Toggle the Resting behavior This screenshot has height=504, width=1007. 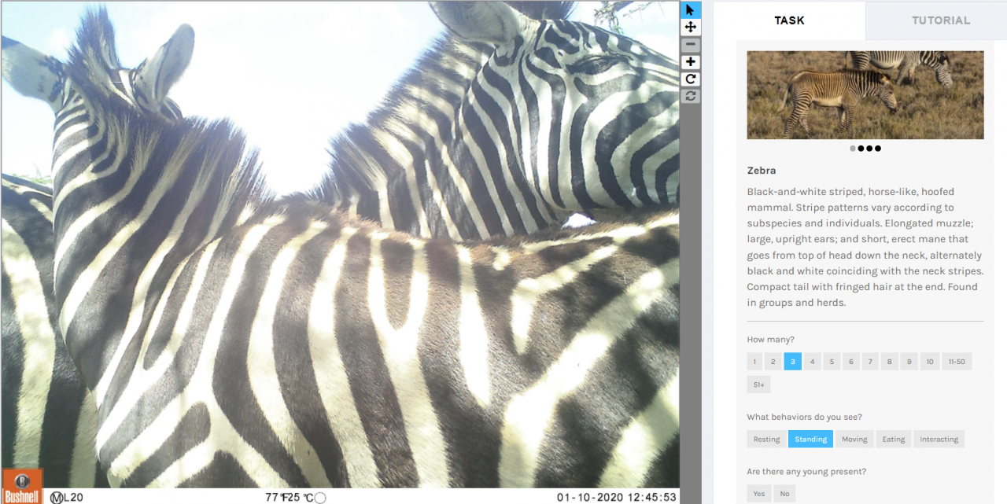click(x=766, y=439)
